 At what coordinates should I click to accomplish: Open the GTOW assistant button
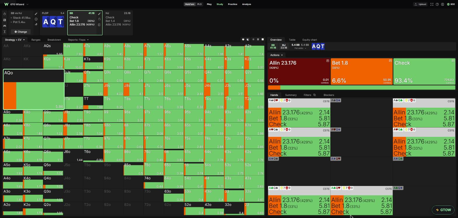(x=443, y=210)
